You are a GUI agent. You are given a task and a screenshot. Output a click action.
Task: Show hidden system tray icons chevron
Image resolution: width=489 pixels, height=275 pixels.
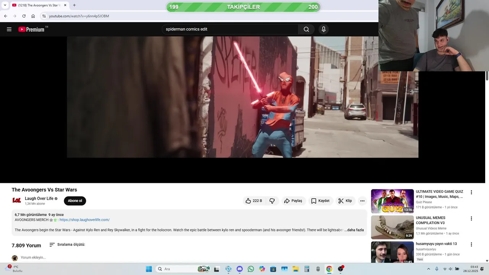point(428,269)
